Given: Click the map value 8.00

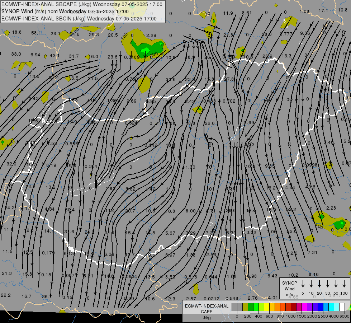Looking at the screenshot, I should click(x=191, y=211).
